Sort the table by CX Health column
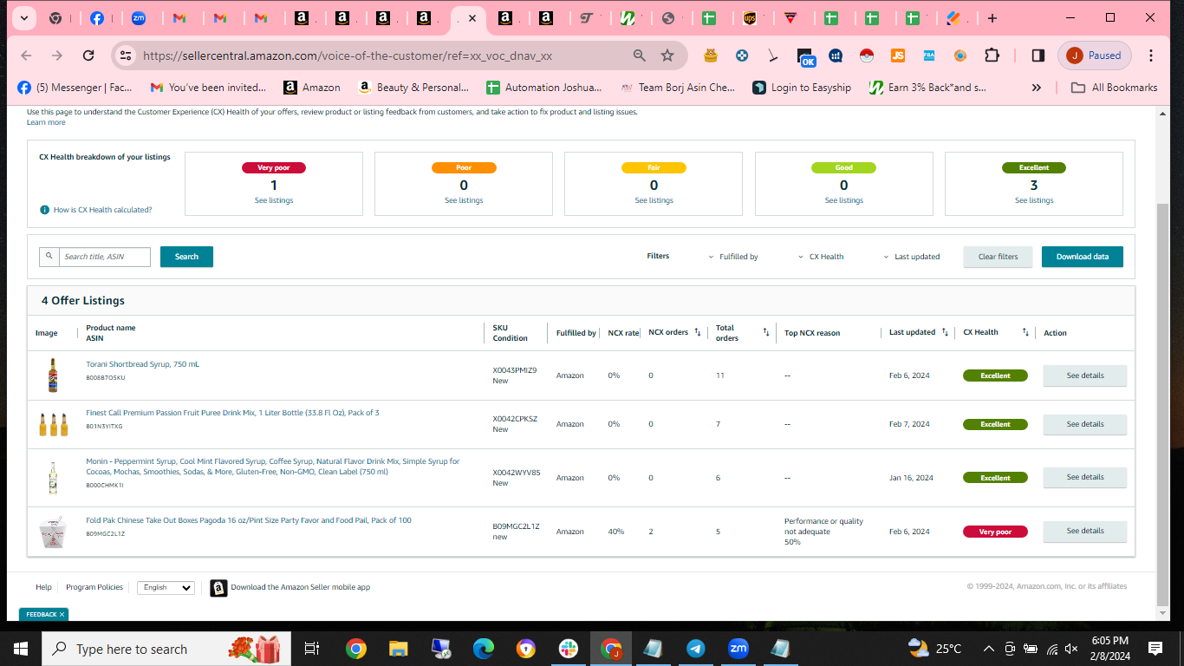This screenshot has height=666, width=1184. pyautogui.click(x=1025, y=332)
